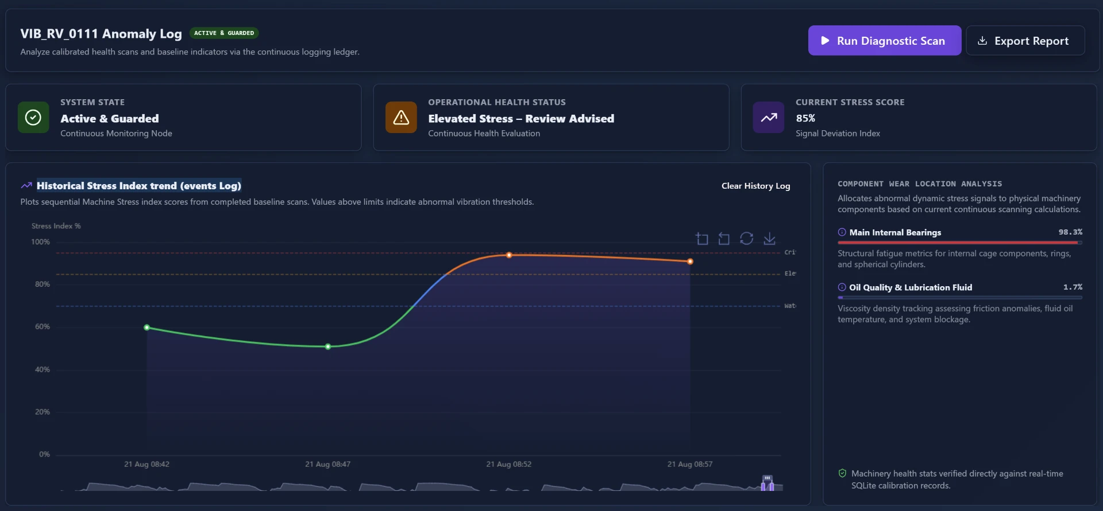
Task: Click the VIB_RV_0111 Anomaly Log title
Action: [x=101, y=34]
